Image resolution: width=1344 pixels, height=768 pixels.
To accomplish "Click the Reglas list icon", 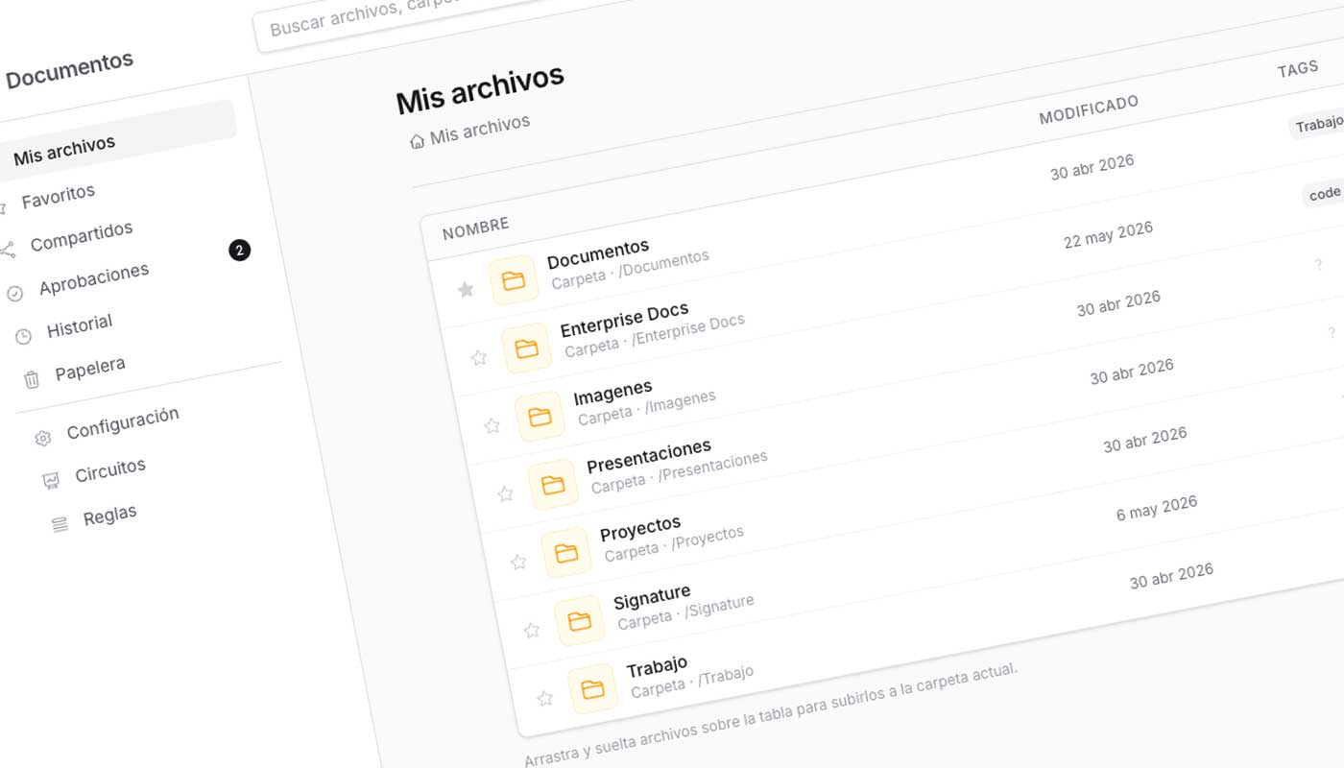I will click(60, 524).
